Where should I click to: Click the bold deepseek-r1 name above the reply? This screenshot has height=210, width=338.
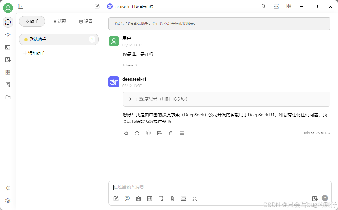click(x=134, y=79)
